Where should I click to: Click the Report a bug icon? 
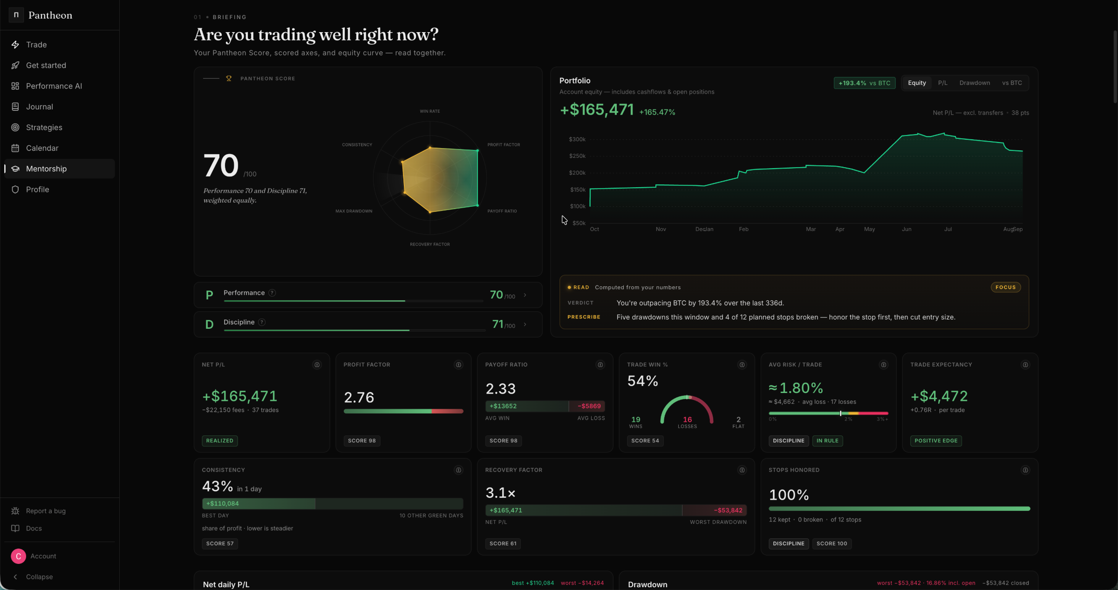[15, 511]
